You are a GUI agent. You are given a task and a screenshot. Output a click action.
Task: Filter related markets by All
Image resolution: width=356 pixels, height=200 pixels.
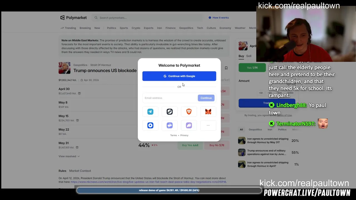coord(241,129)
